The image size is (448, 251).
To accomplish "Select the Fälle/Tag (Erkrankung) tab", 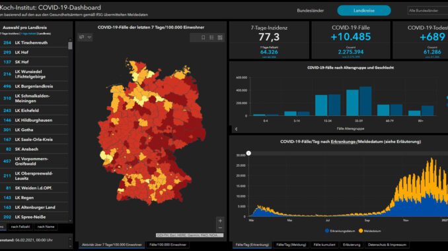I will pyautogui.click(x=252, y=244).
